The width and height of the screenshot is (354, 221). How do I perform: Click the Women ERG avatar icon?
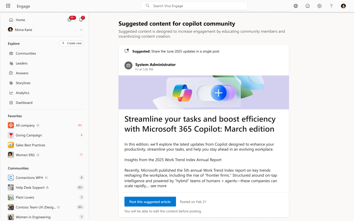[11, 155]
